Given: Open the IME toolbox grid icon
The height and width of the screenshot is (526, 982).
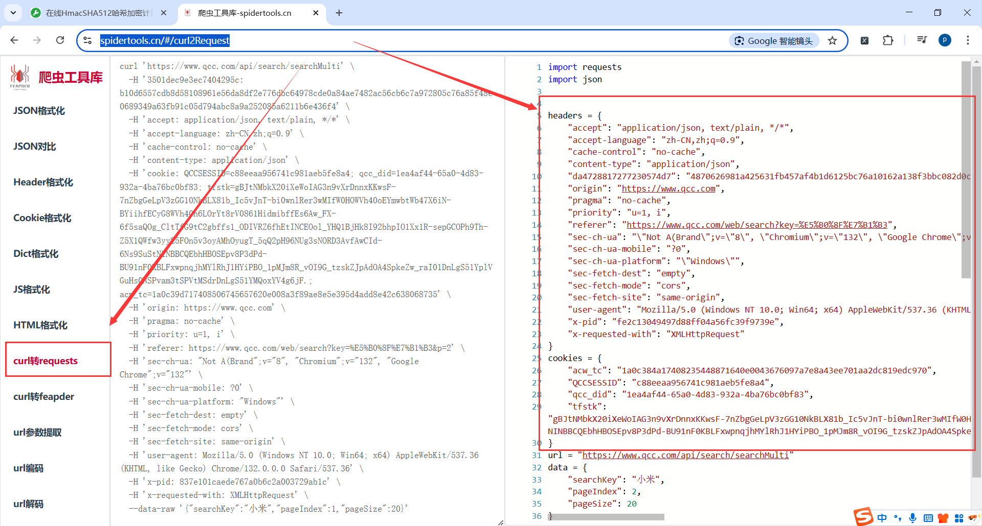Looking at the screenshot, I should [x=958, y=518].
